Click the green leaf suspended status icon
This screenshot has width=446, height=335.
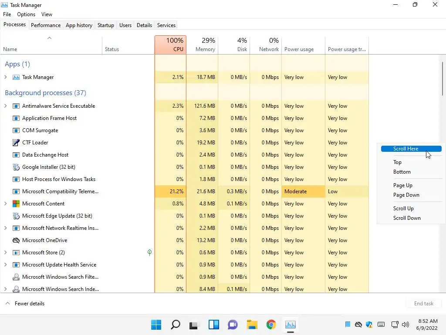(x=150, y=253)
